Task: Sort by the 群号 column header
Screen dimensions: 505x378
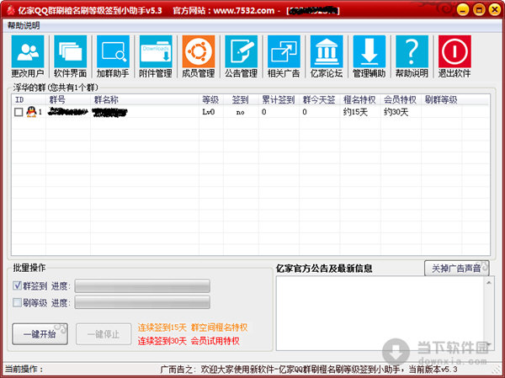Action: click(x=68, y=100)
